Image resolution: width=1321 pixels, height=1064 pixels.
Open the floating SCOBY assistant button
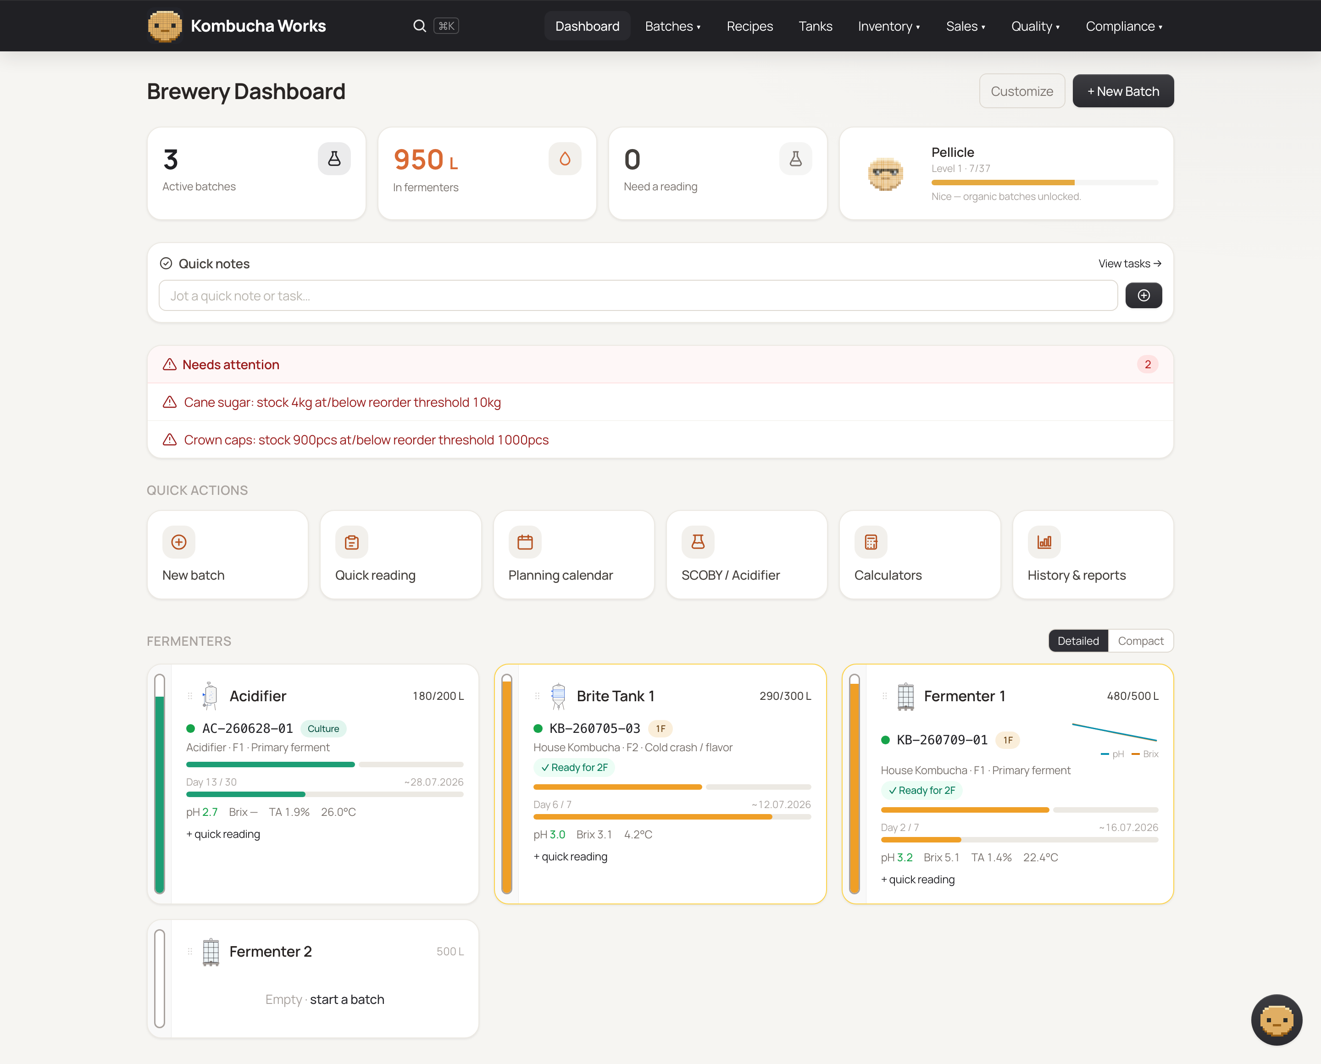[x=1276, y=1019]
